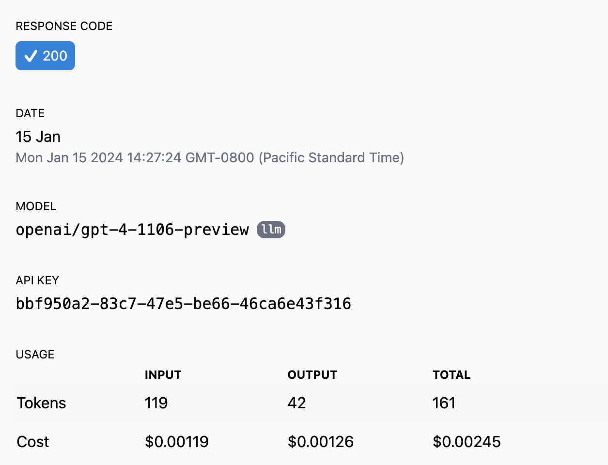The height and width of the screenshot is (465, 608).
Task: Select the USAGE section heading
Action: (35, 355)
